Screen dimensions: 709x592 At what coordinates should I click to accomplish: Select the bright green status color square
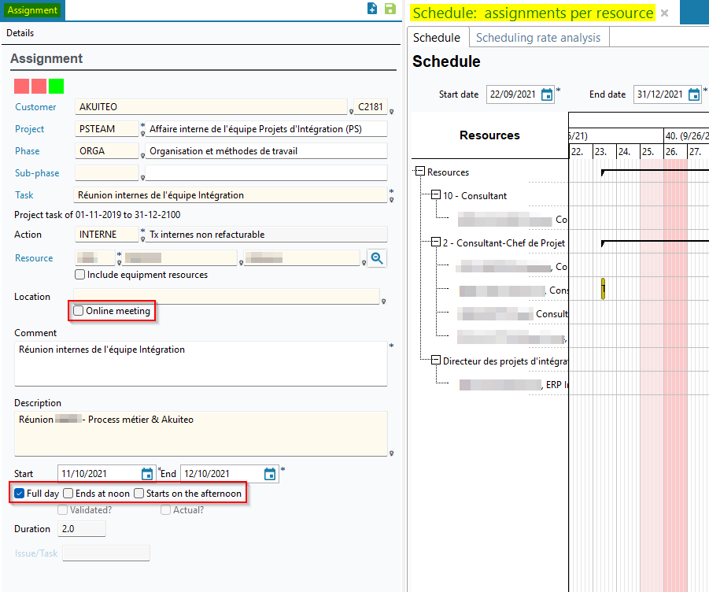tap(56, 87)
